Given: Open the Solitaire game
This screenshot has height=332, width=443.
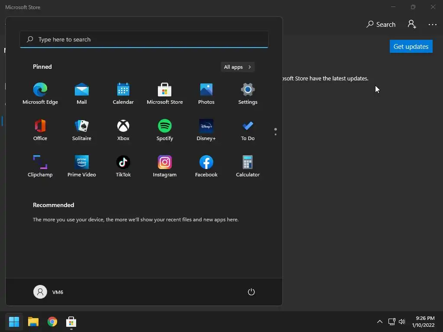Looking at the screenshot, I should click(x=82, y=130).
